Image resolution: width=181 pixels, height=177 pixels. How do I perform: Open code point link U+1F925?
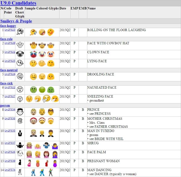(10, 61)
